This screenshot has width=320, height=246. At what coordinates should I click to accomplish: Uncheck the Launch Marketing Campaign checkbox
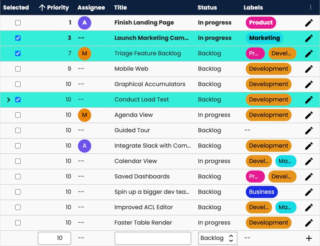click(18, 38)
